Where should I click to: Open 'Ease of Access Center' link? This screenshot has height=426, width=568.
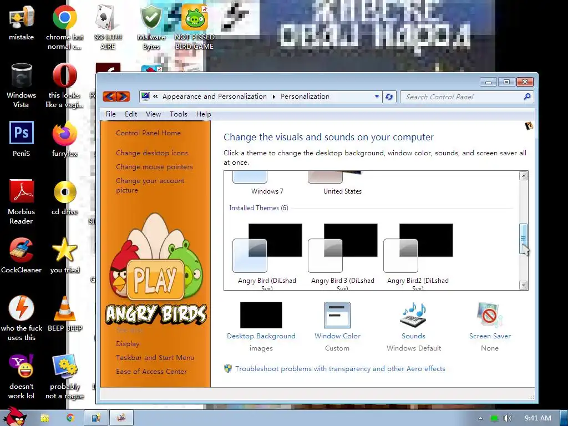point(151,371)
